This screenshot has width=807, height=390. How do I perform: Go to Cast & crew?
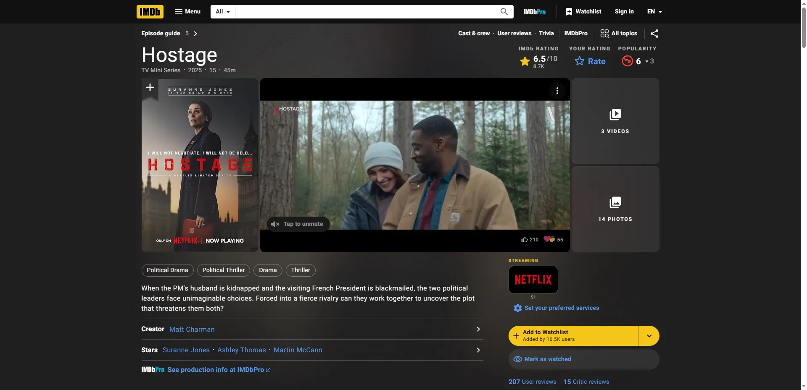tap(474, 33)
